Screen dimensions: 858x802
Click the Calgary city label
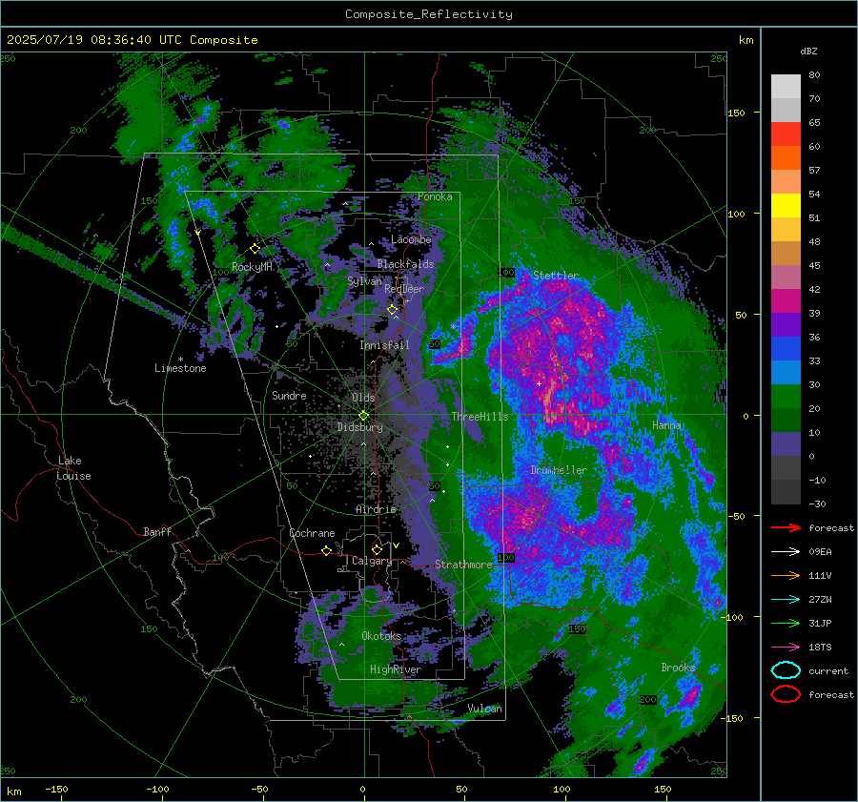pyautogui.click(x=372, y=561)
